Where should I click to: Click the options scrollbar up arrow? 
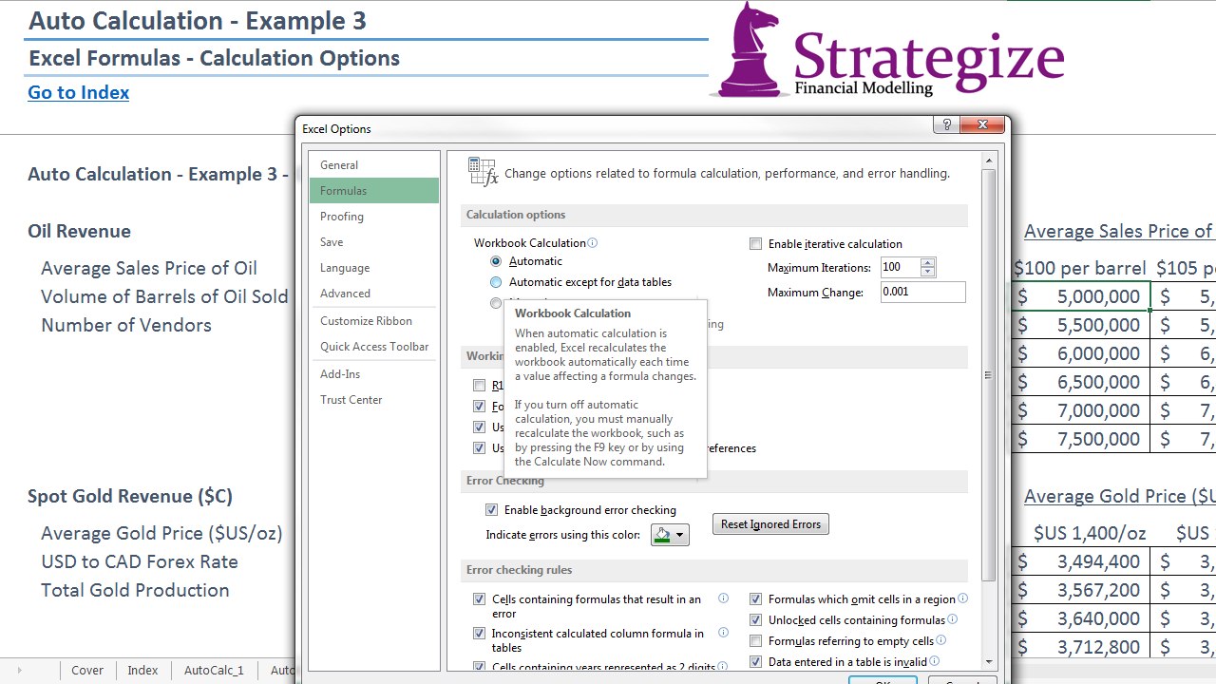tap(989, 160)
